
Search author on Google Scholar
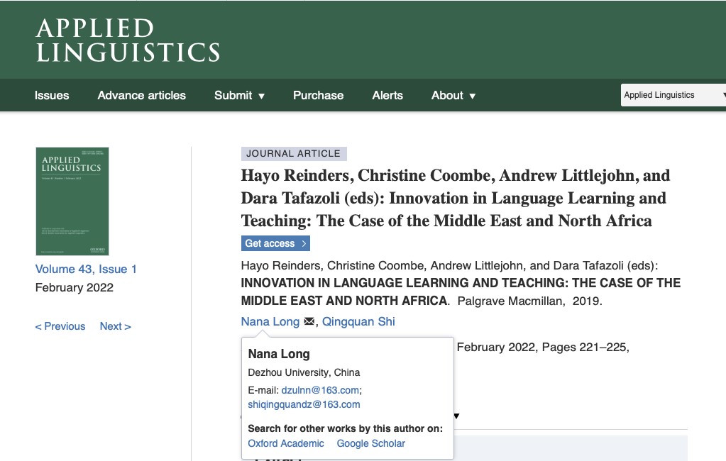371,443
